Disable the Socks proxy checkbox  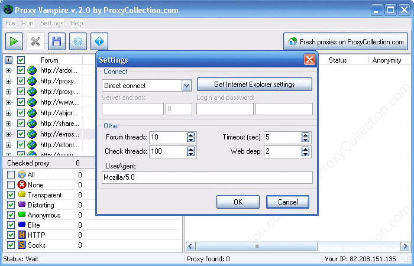(x=11, y=245)
